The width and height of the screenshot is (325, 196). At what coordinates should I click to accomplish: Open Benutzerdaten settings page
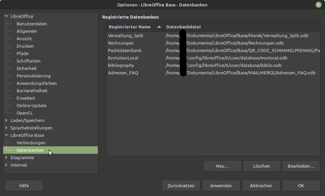32,24
